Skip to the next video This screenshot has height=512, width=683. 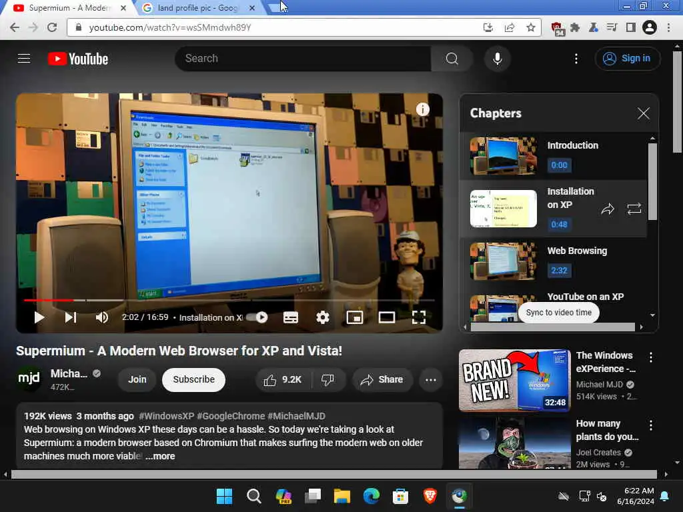(71, 317)
